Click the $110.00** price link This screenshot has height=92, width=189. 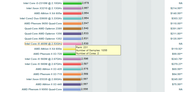click(x=176, y=24)
